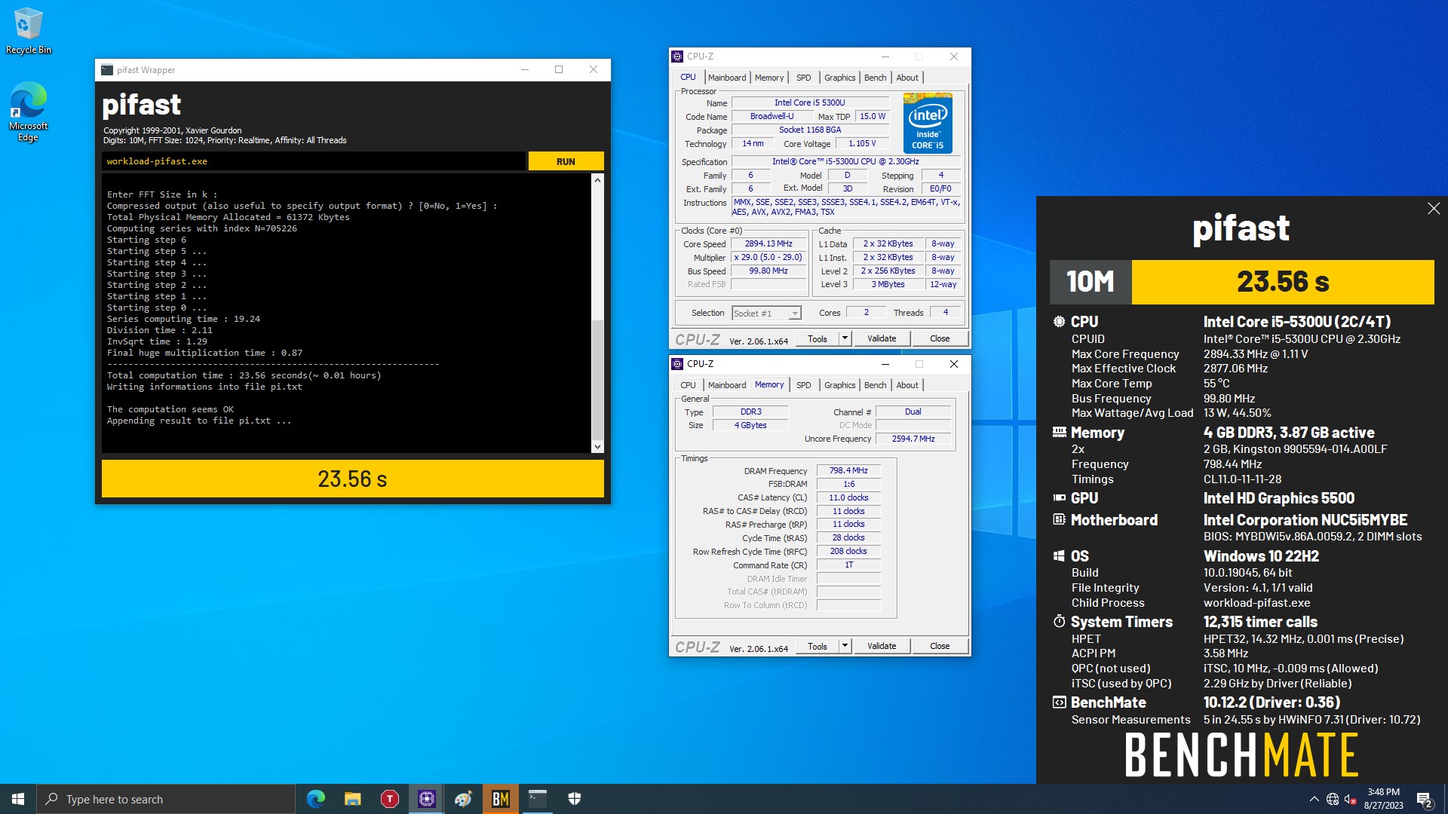Click the 23.56 s yellow result bar
Image resolution: width=1448 pixels, height=814 pixels.
pos(352,479)
